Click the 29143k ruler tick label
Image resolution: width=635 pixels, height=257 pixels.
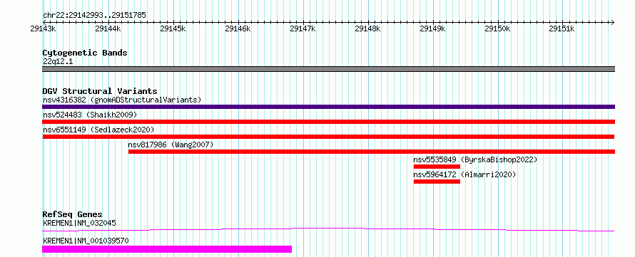[43, 29]
